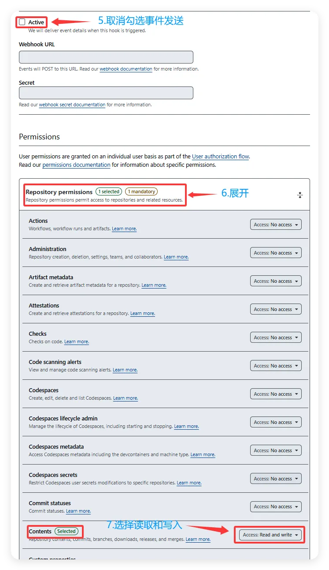Open Attestations access dropdown
Screen dimensions: 329x570
point(276,309)
